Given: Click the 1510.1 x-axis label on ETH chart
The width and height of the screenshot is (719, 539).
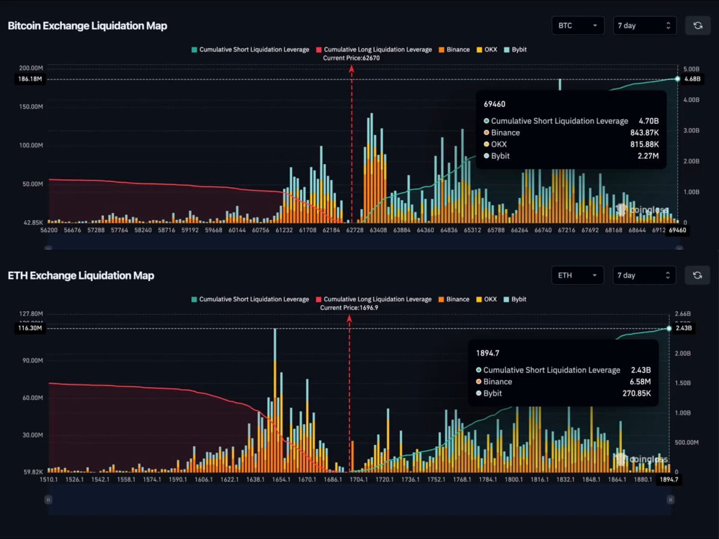Looking at the screenshot, I should tap(49, 480).
